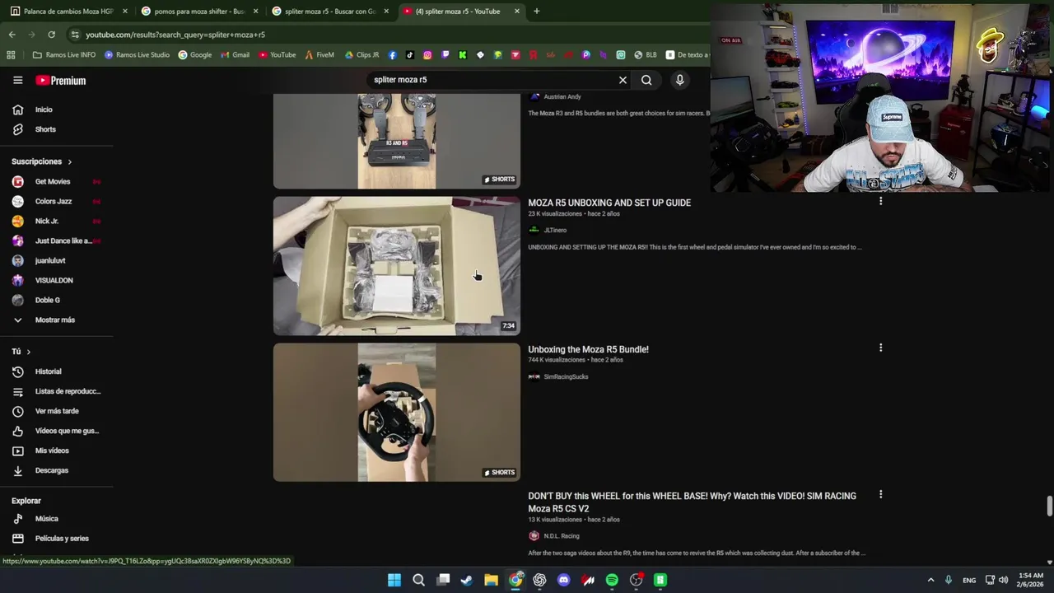Switch to Palanca de cambios Moza tab
Image resolution: width=1054 pixels, height=593 pixels.
68,12
